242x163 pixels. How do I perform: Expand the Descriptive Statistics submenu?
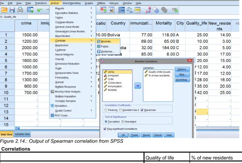point(73,13)
